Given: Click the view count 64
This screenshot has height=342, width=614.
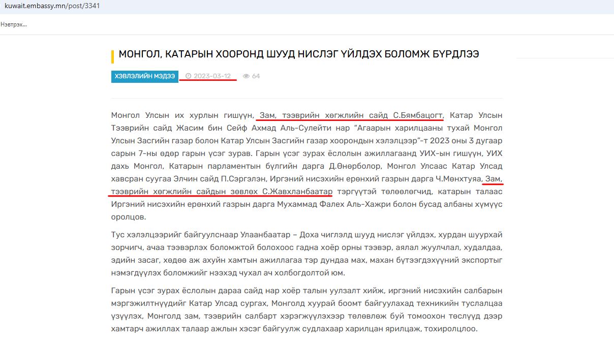Looking at the screenshot, I should tap(256, 76).
